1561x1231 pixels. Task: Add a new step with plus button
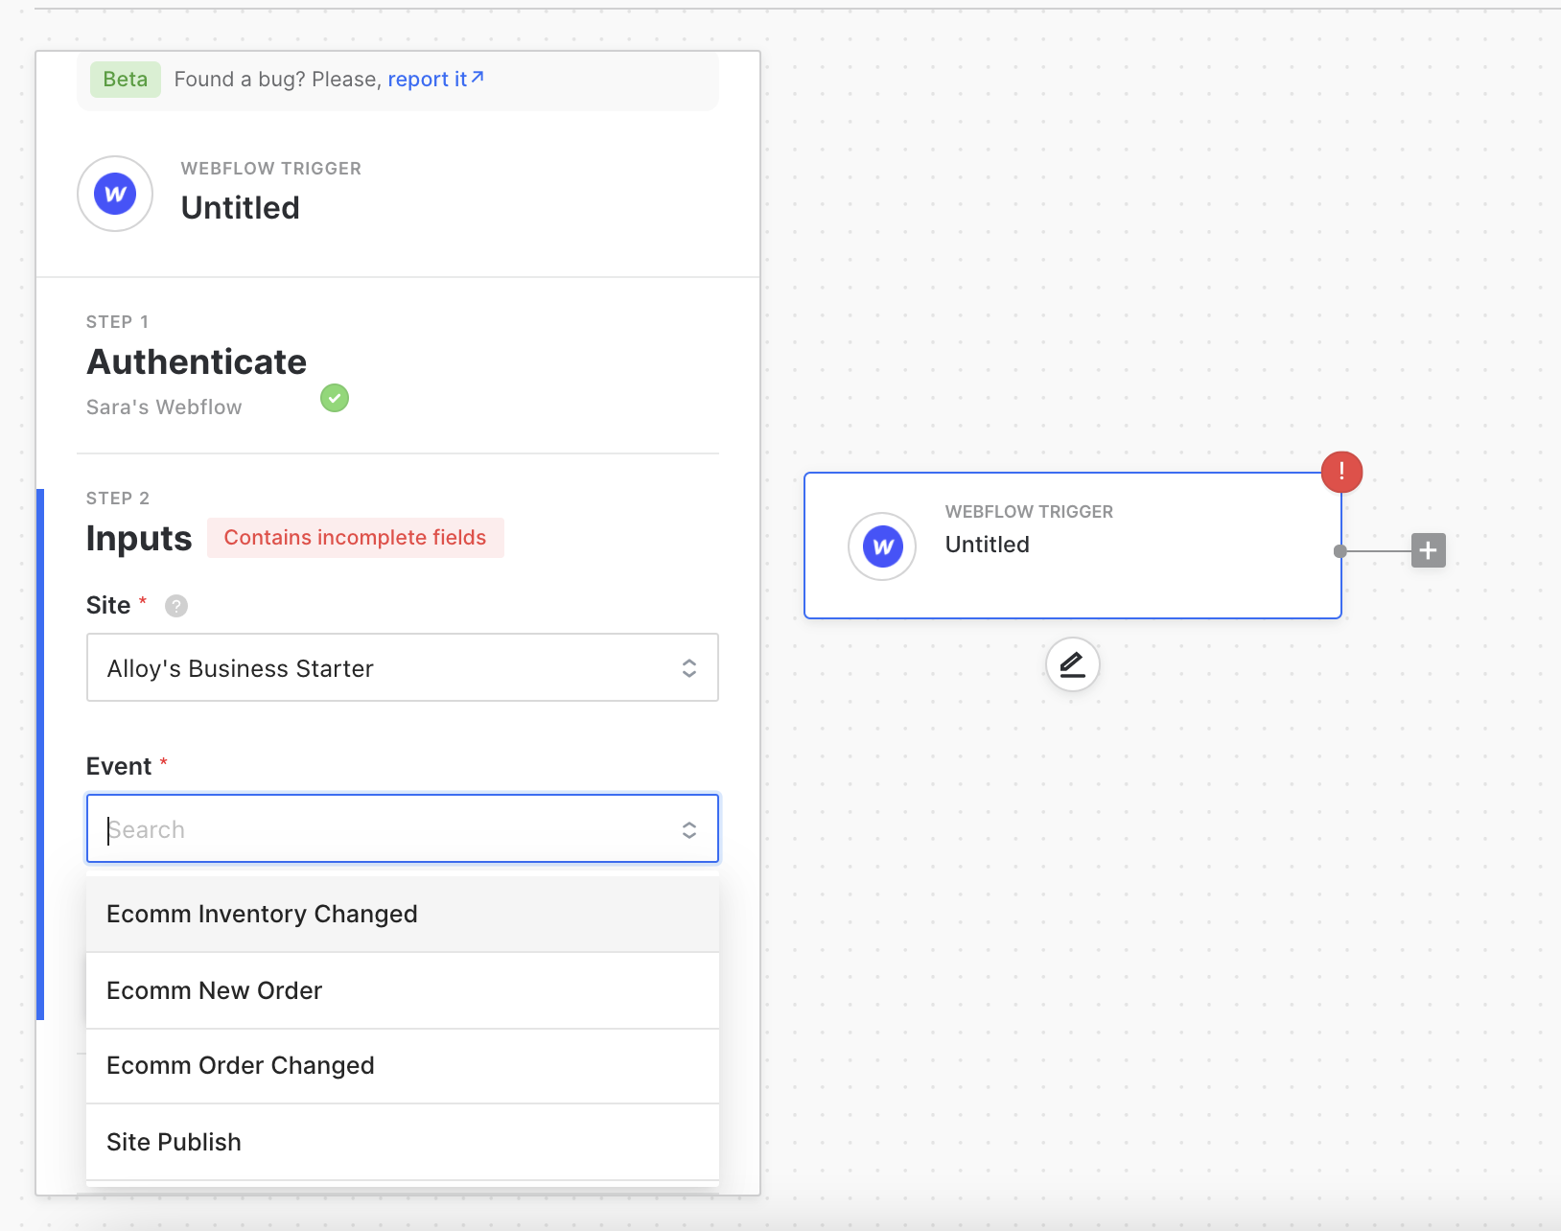point(1428,550)
